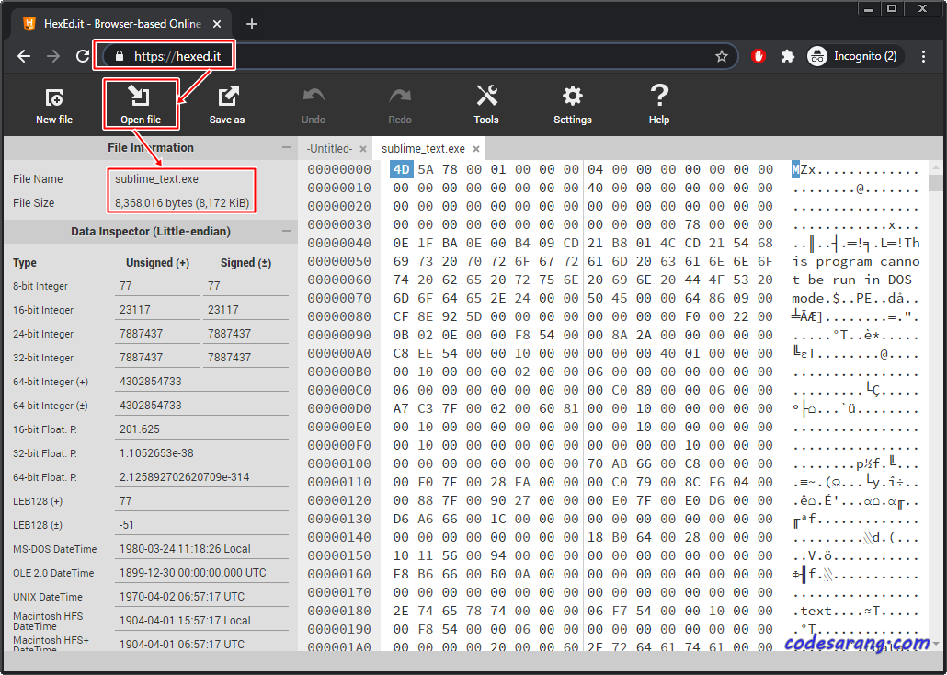The image size is (947, 675).
Task: Open the Extensions puzzle icon
Action: point(788,56)
